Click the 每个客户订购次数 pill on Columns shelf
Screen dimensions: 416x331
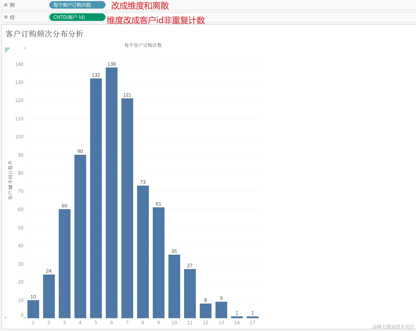77,5
